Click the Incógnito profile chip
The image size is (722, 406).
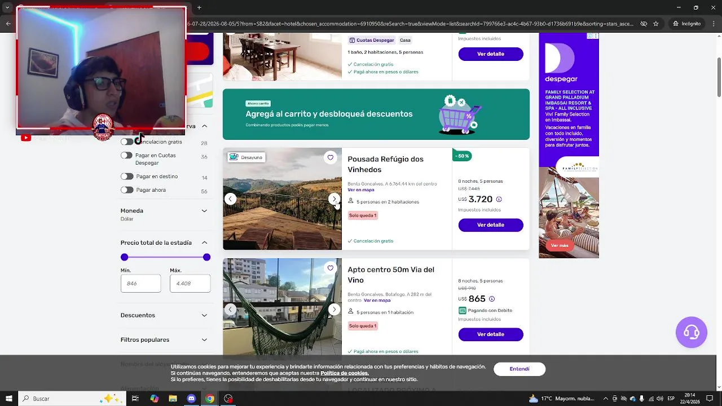(x=686, y=24)
